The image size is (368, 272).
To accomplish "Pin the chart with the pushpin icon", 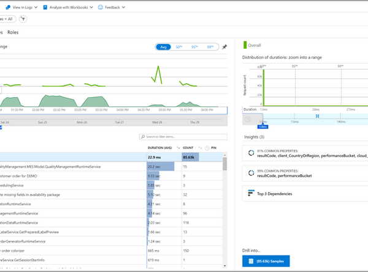I will pos(224,47).
